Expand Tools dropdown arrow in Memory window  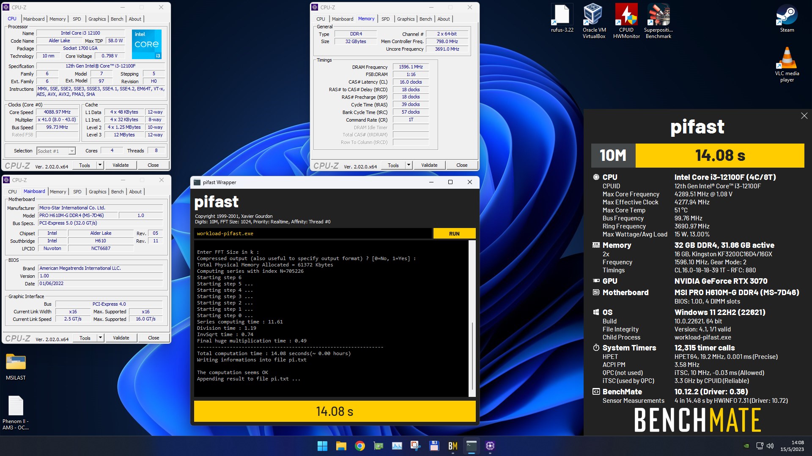pos(409,165)
